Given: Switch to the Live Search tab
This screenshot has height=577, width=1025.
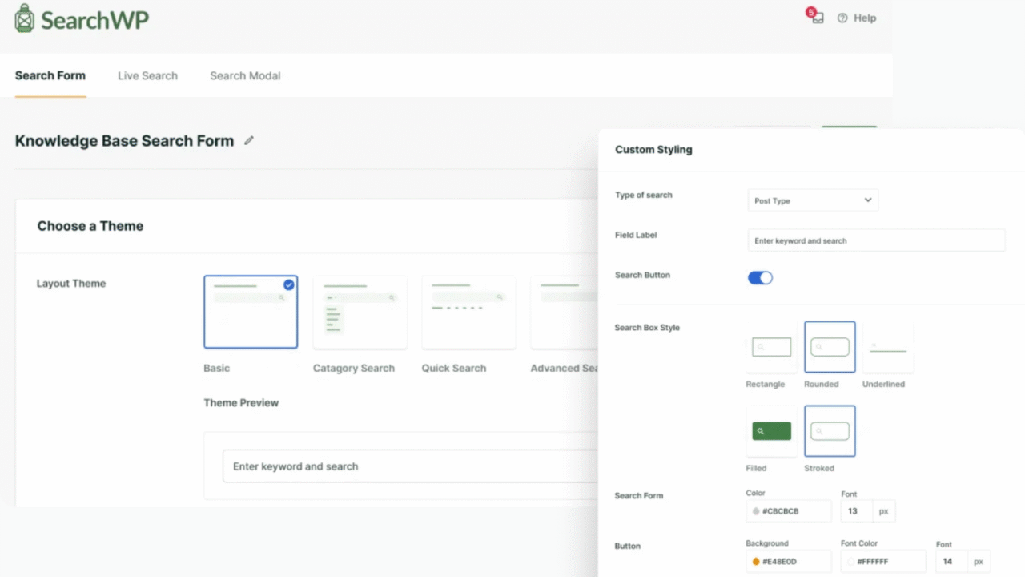Looking at the screenshot, I should (x=147, y=75).
